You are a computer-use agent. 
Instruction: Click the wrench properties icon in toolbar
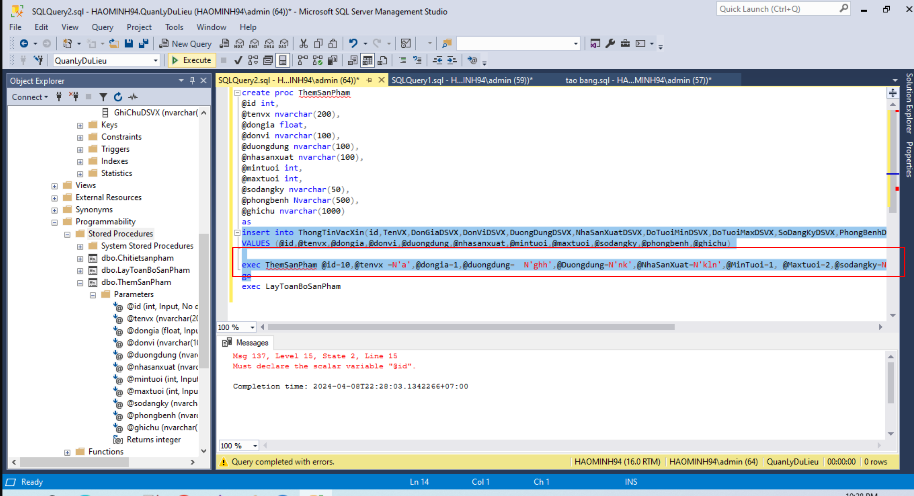610,44
